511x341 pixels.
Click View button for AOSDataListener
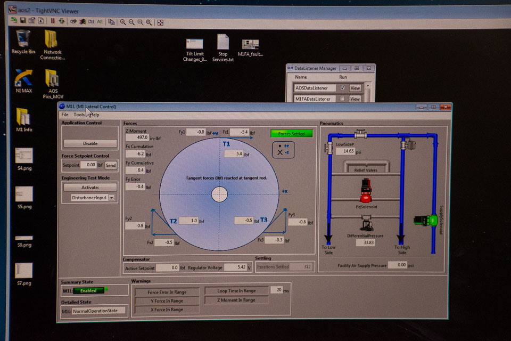(x=355, y=88)
